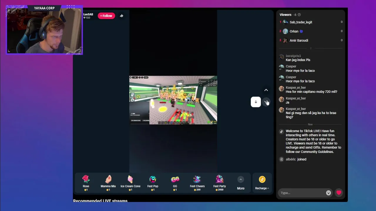The height and width of the screenshot is (211, 376).
Task: Click the Viewers heading
Action: click(x=285, y=15)
